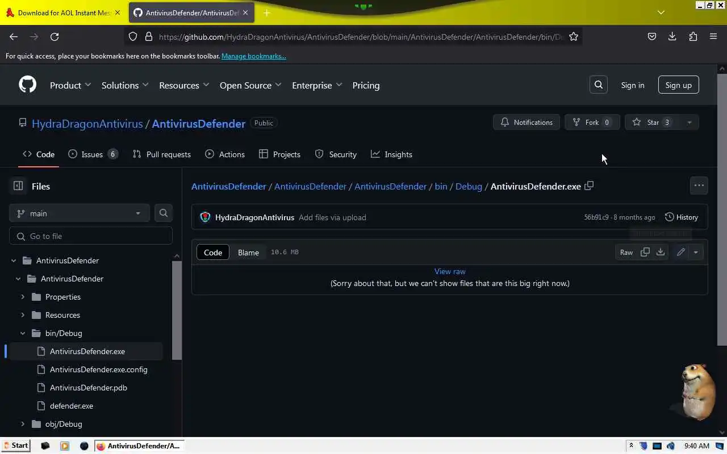Click the Notifications button
This screenshot has width=727, height=454.
point(527,122)
